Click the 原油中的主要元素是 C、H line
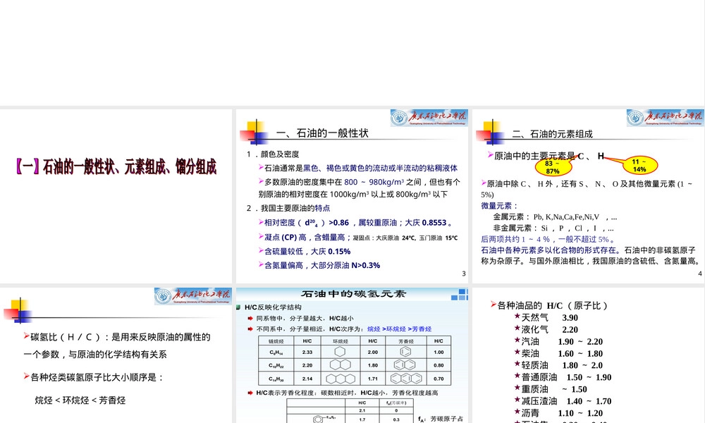 tap(546, 156)
